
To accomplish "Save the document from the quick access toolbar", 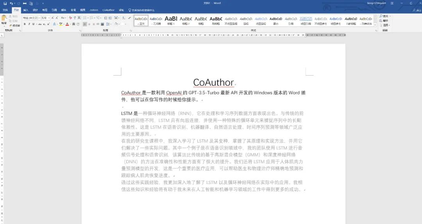I will tap(5, 3).
